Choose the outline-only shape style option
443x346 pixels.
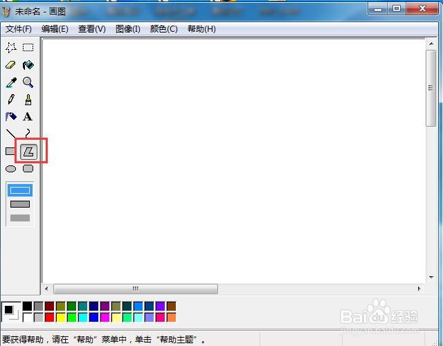point(20,190)
